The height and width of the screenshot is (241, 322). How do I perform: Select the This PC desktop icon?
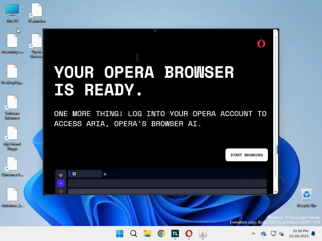click(x=12, y=13)
